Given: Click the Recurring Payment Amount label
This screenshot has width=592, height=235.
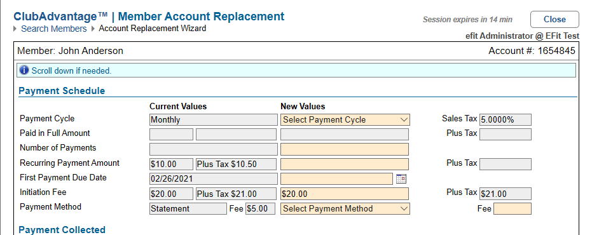Looking at the screenshot, I should (x=69, y=163).
